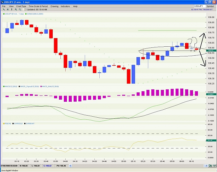Image resolution: width=217 pixels, height=172 pixels.
Task: Click the OVRSOLD legend label
Action: (x=18, y=124)
